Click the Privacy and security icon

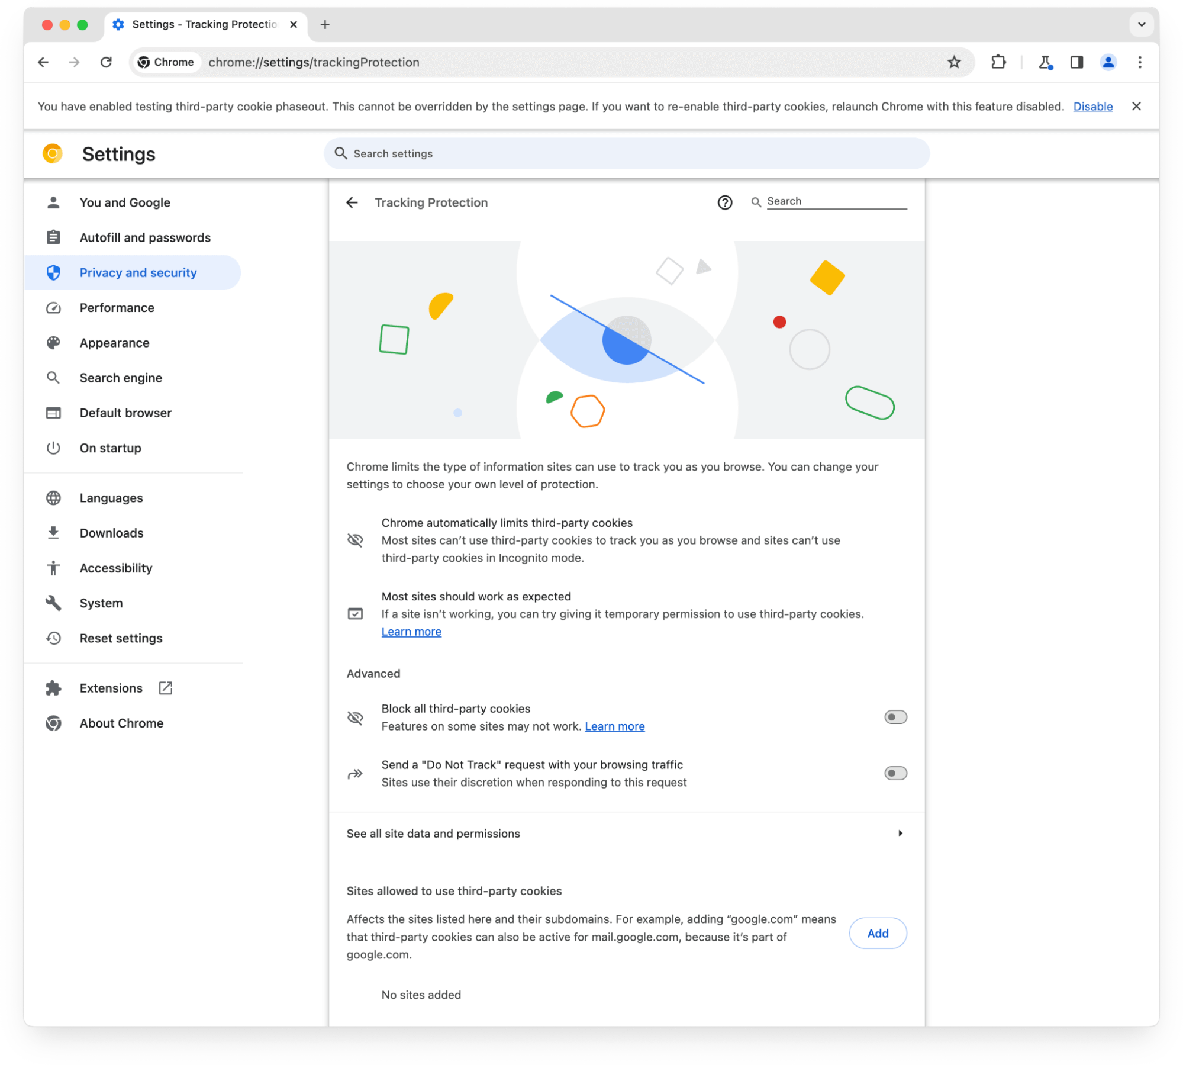[54, 272]
